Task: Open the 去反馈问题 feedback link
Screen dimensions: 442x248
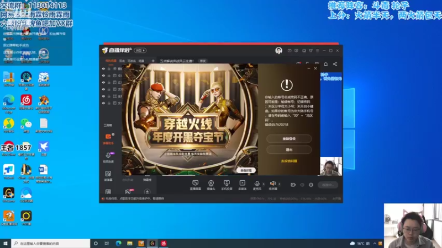Action: tap(289, 161)
